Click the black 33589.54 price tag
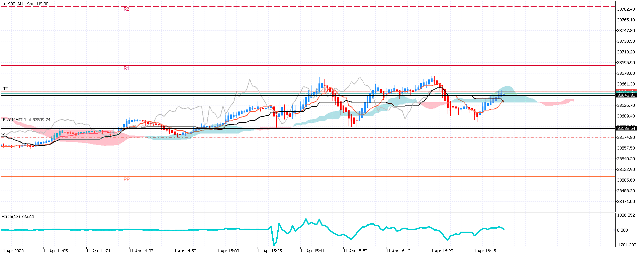Image resolution: width=641 pixels, height=255 pixels. coord(626,128)
